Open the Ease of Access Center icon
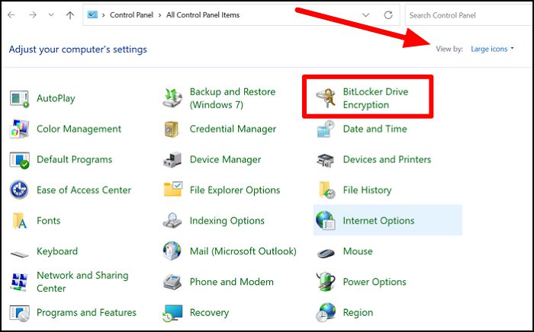This screenshot has height=332, width=534. coord(19,190)
